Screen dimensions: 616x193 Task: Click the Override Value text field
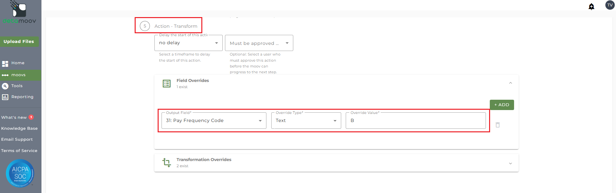pos(416,120)
